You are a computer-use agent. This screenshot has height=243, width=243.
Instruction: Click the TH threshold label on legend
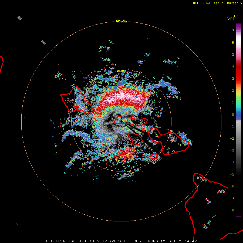click(x=232, y=210)
